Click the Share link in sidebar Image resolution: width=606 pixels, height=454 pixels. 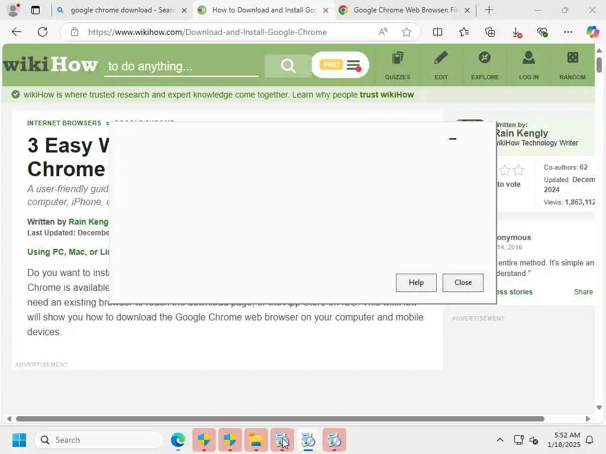click(x=583, y=292)
